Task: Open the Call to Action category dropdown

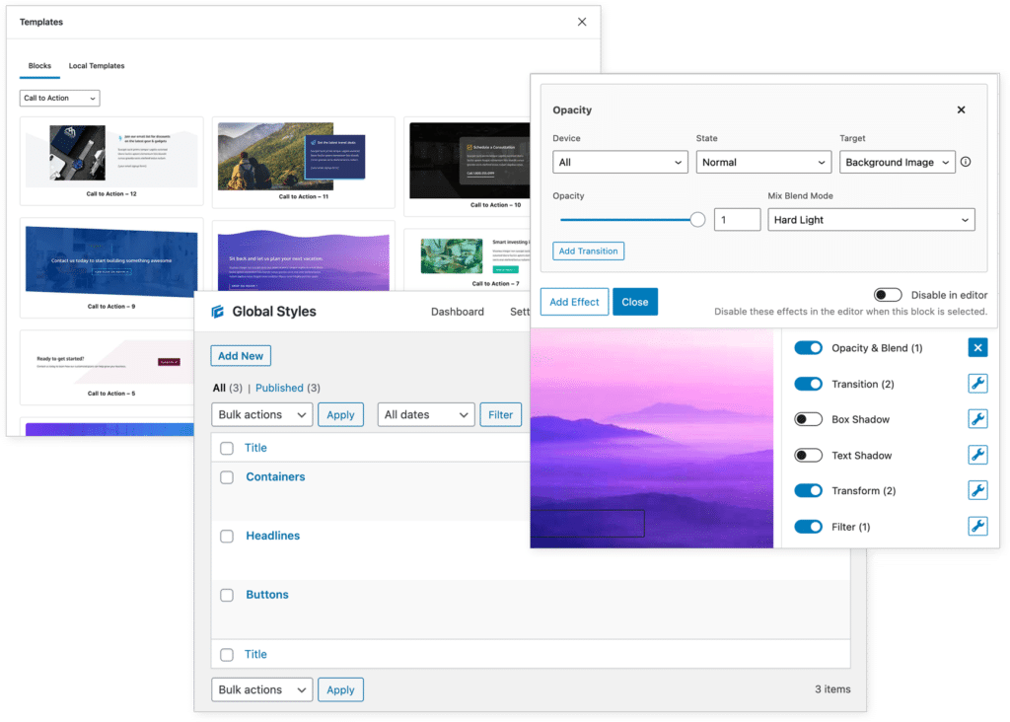Action: click(x=59, y=98)
